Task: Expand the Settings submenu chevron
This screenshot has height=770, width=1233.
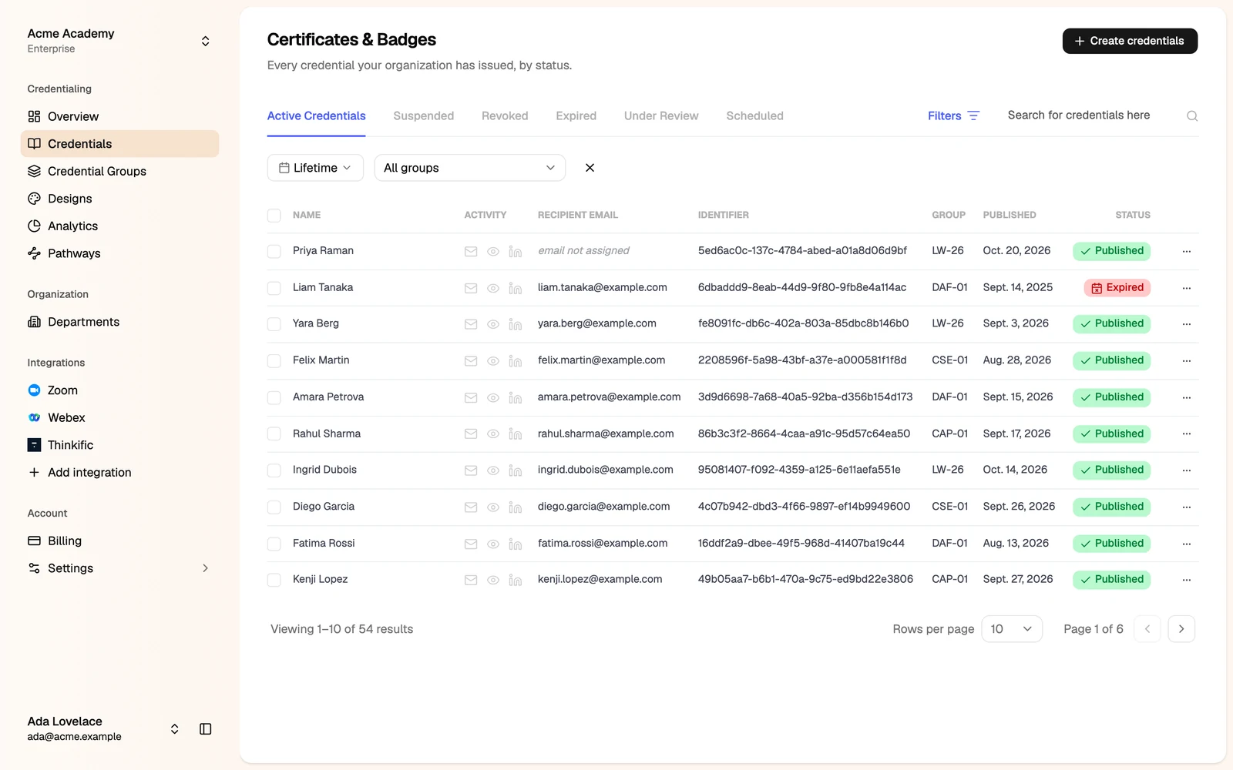Action: [x=205, y=568]
